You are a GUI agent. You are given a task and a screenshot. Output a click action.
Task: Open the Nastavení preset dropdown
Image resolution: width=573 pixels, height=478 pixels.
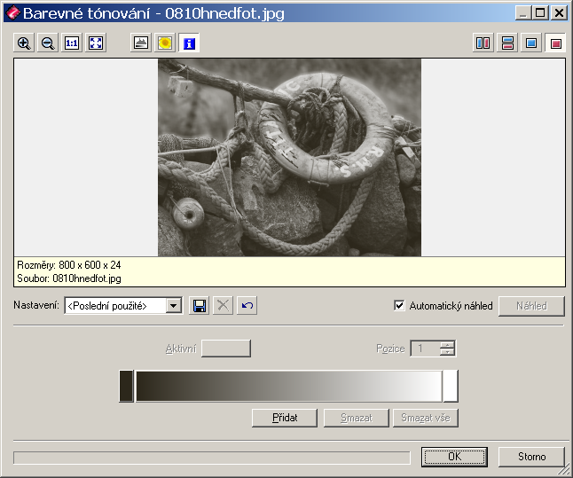click(x=174, y=306)
